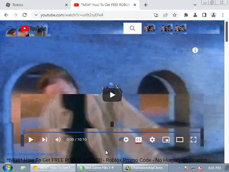Go to YouTube home via logo
The height and width of the screenshot is (172, 229).
(33, 28)
